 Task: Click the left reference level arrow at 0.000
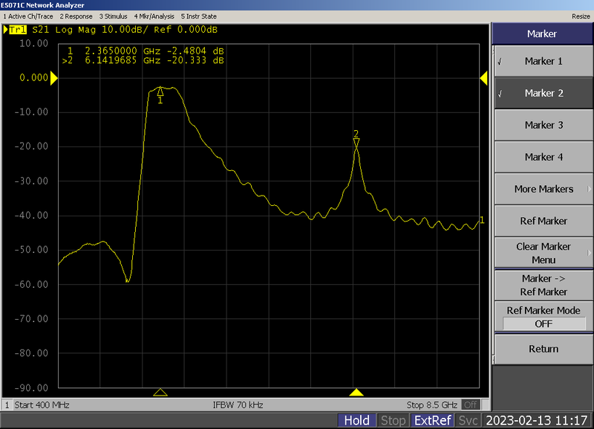tap(53, 78)
